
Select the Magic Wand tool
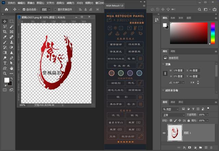[11, 26]
